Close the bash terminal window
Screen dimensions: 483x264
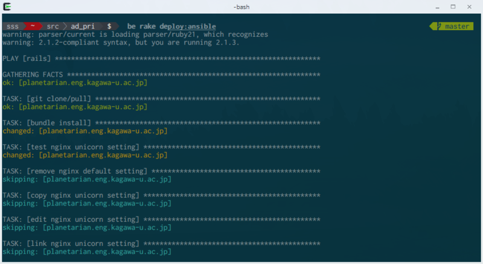click(469, 7)
